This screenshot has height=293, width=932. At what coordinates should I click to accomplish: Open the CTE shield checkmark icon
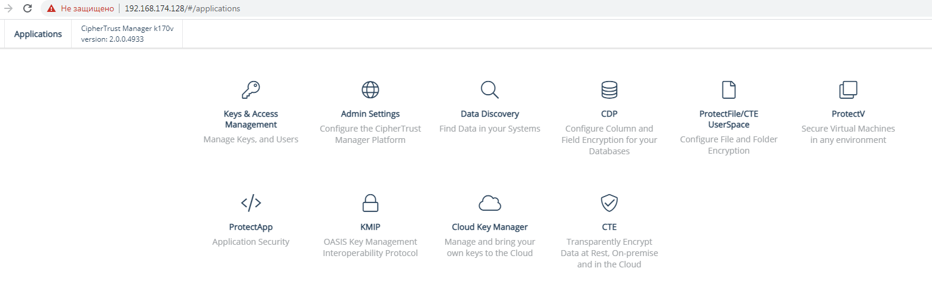point(609,203)
